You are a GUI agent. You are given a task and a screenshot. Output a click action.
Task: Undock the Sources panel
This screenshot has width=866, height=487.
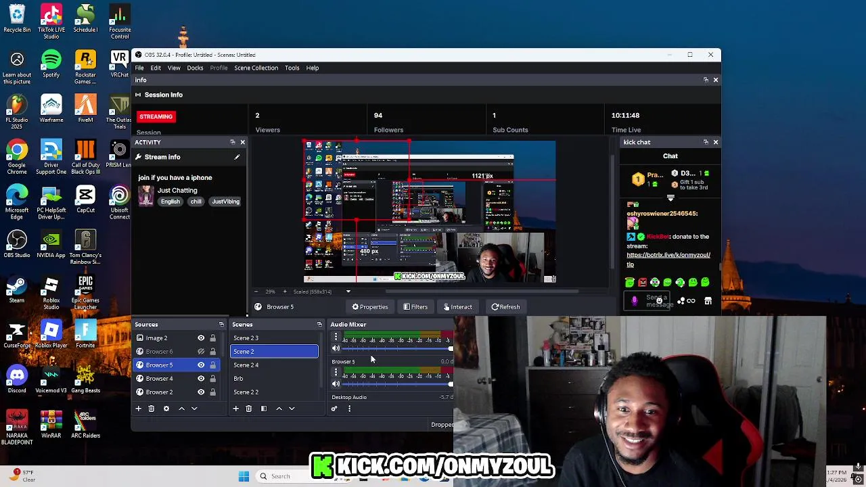221,325
